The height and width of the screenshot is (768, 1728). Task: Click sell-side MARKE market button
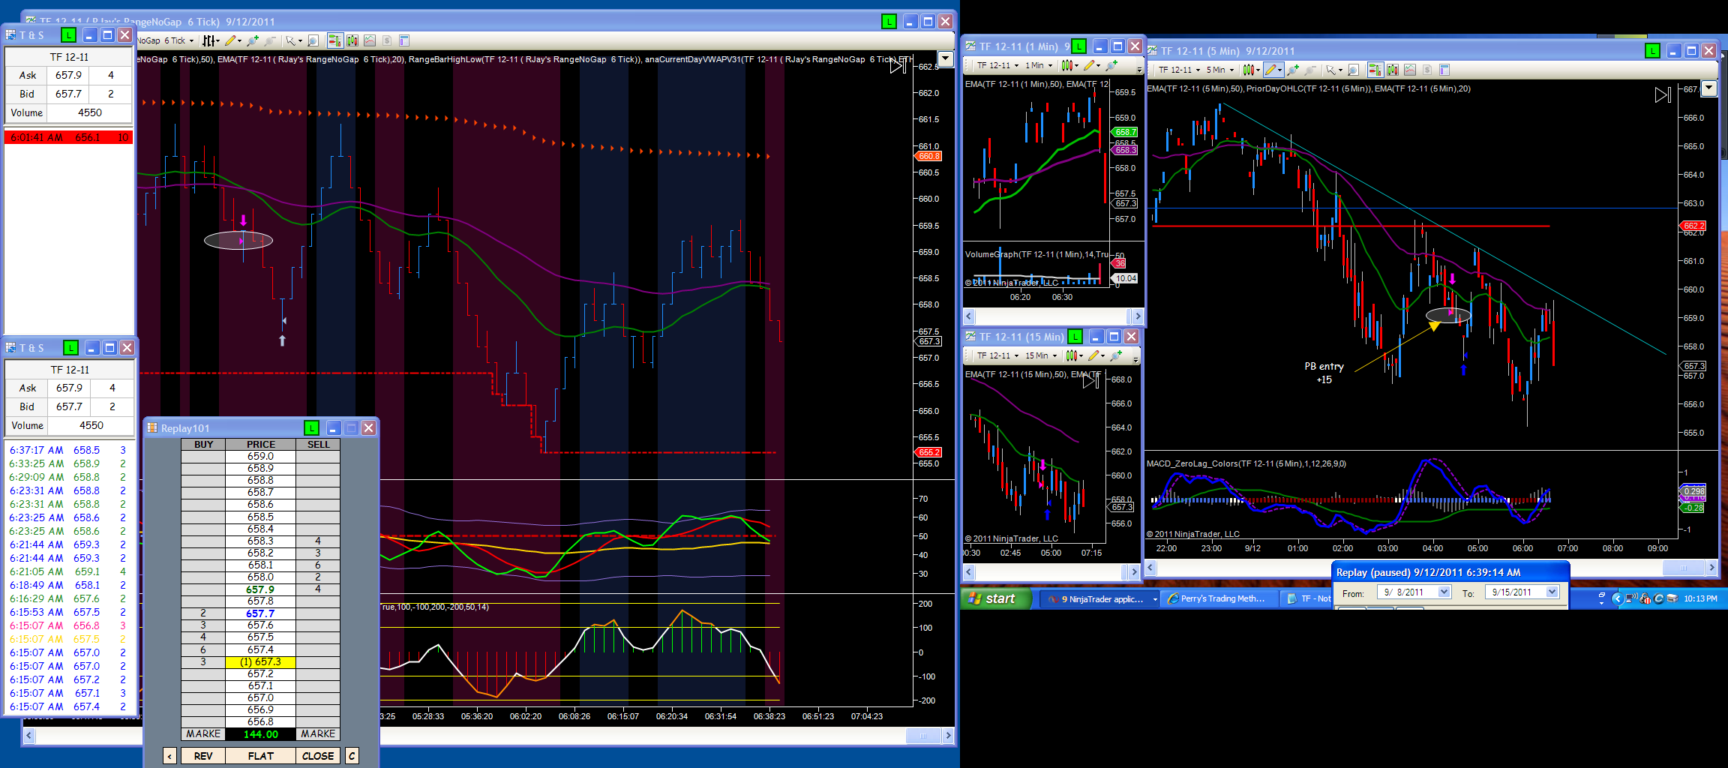[x=318, y=733]
